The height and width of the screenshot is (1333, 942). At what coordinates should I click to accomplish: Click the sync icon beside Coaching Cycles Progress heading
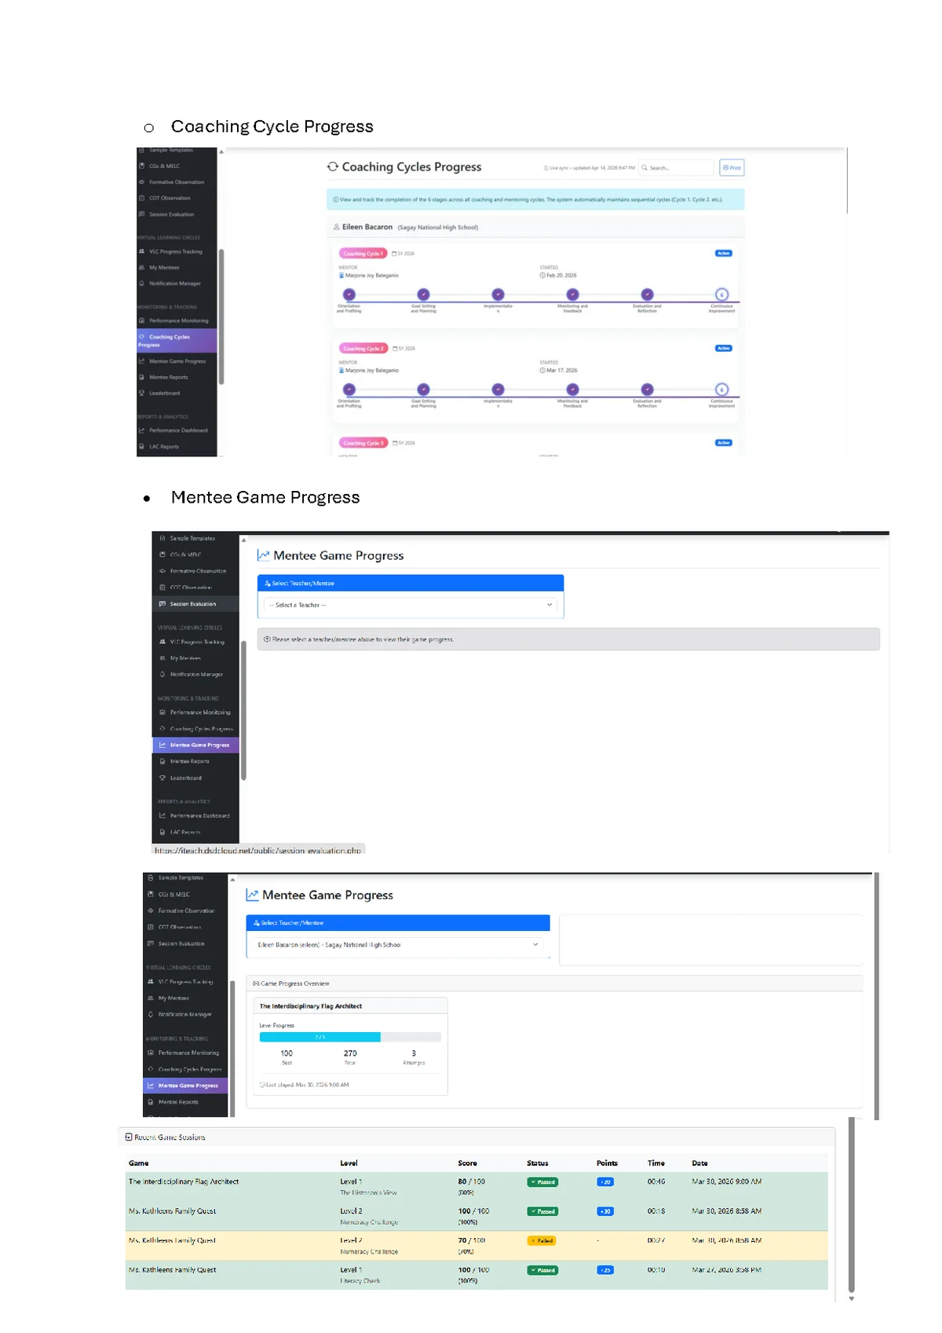pos(333,167)
